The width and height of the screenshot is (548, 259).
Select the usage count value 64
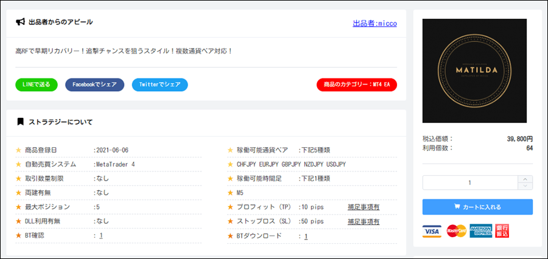530,148
